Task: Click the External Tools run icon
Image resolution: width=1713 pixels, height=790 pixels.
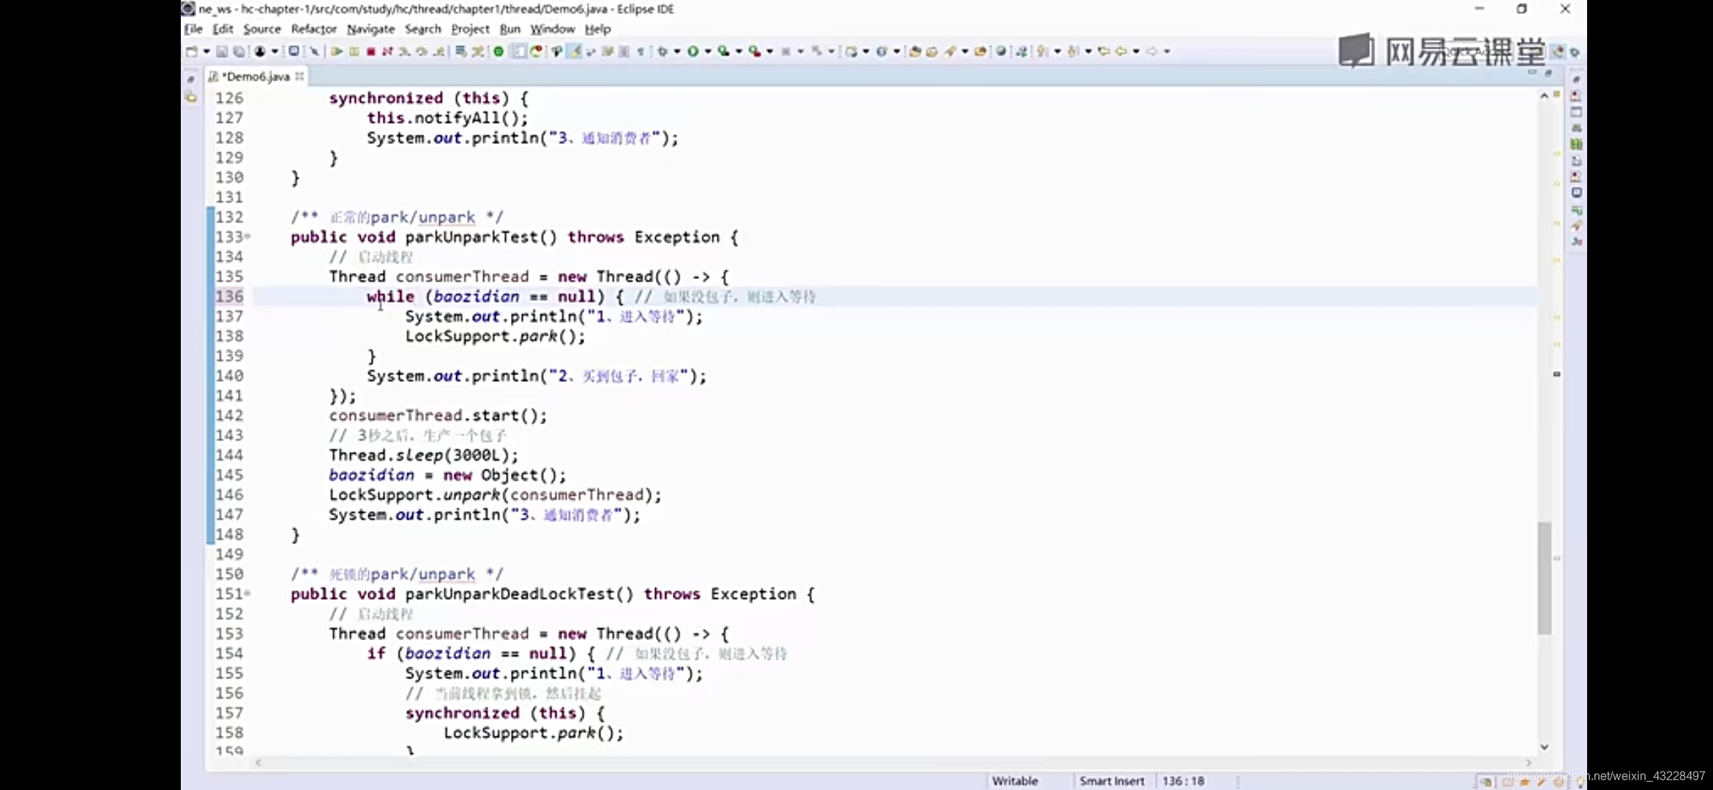Action: pyautogui.click(x=754, y=51)
